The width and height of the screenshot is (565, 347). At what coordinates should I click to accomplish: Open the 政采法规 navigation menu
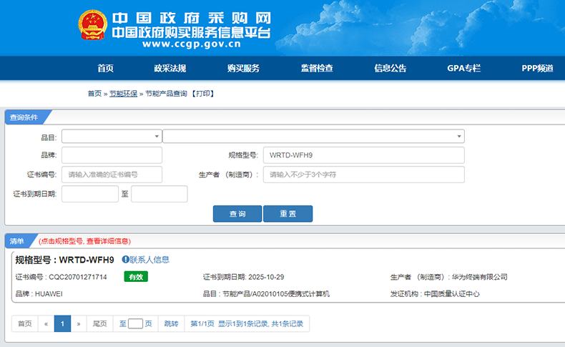click(x=169, y=69)
